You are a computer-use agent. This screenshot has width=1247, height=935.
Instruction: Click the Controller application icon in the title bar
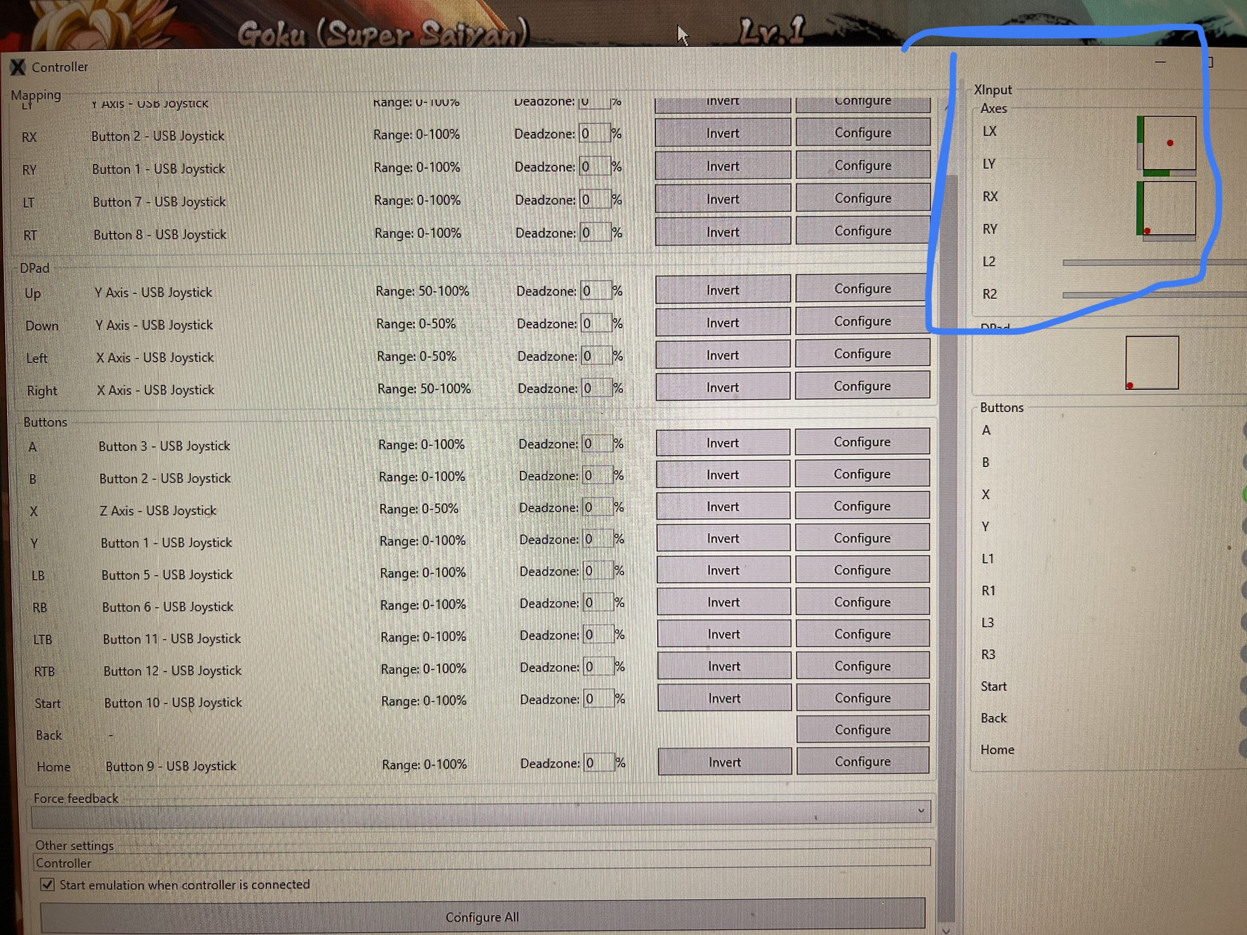[18, 67]
